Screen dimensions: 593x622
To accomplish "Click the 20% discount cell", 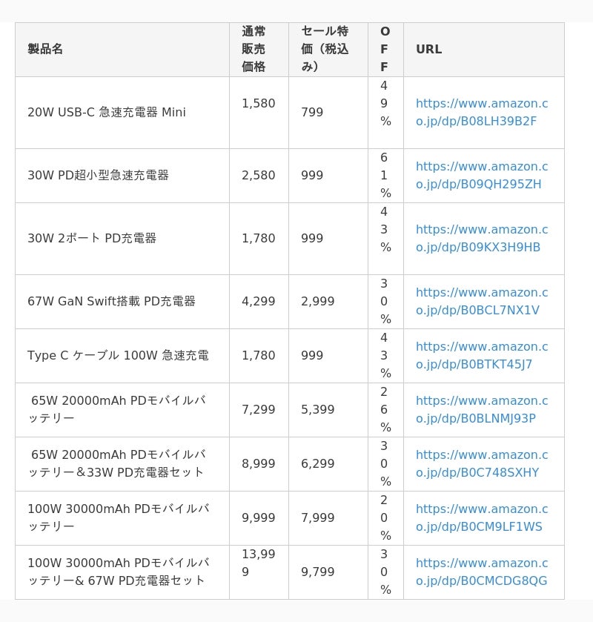I will pos(385,517).
